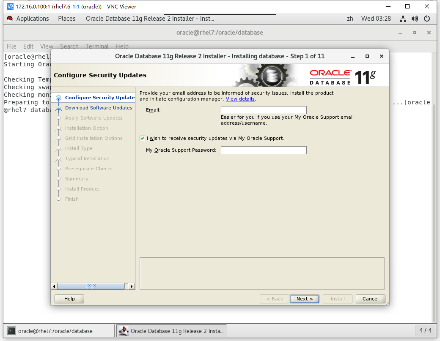
Task: Click the Summary step
Action: (x=77, y=179)
